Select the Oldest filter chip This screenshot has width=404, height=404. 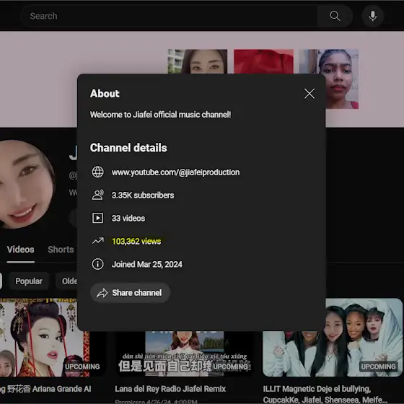click(66, 281)
